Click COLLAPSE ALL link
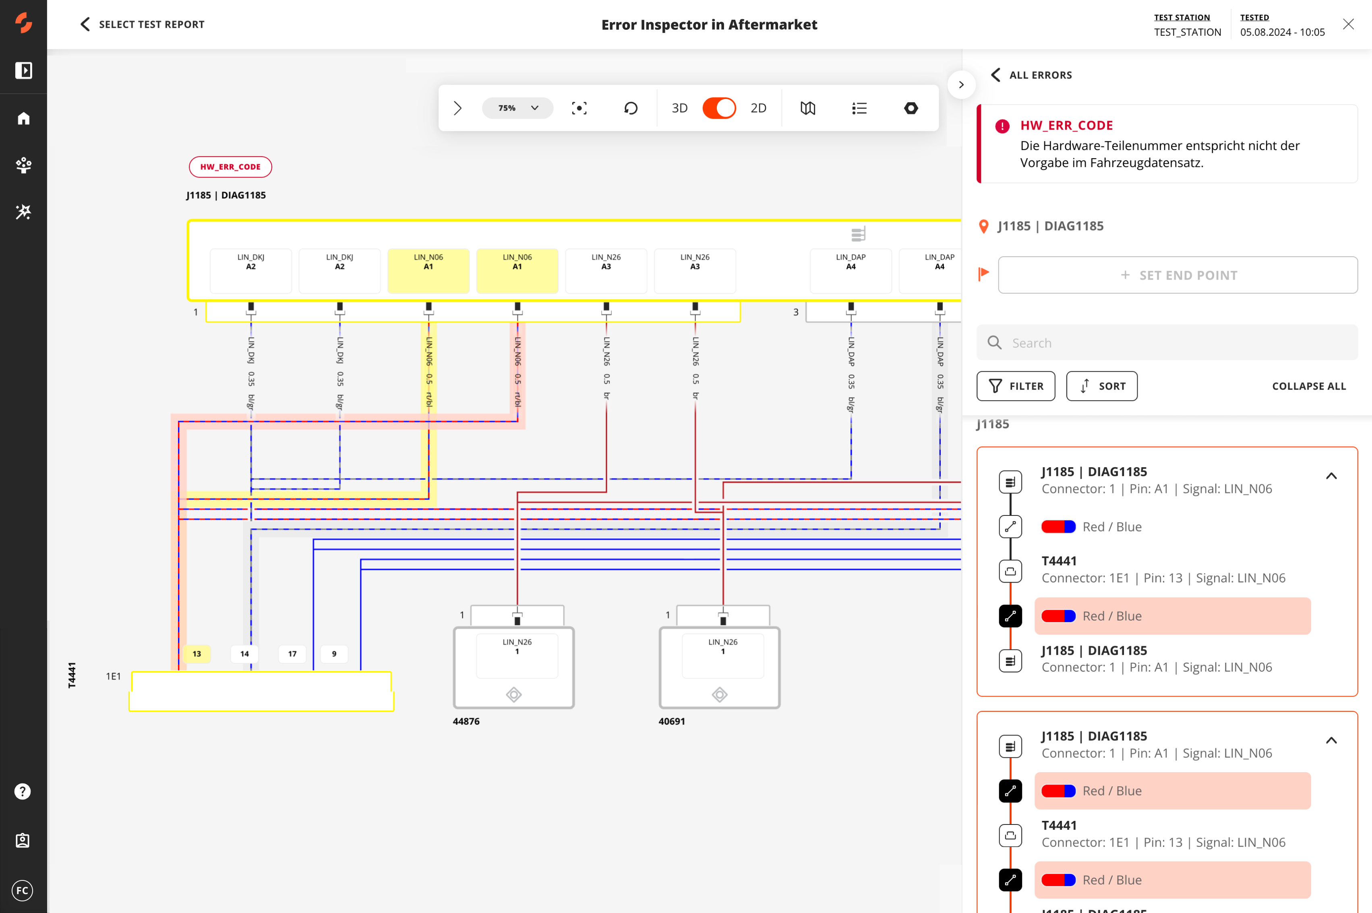This screenshot has height=913, width=1372. [1308, 386]
